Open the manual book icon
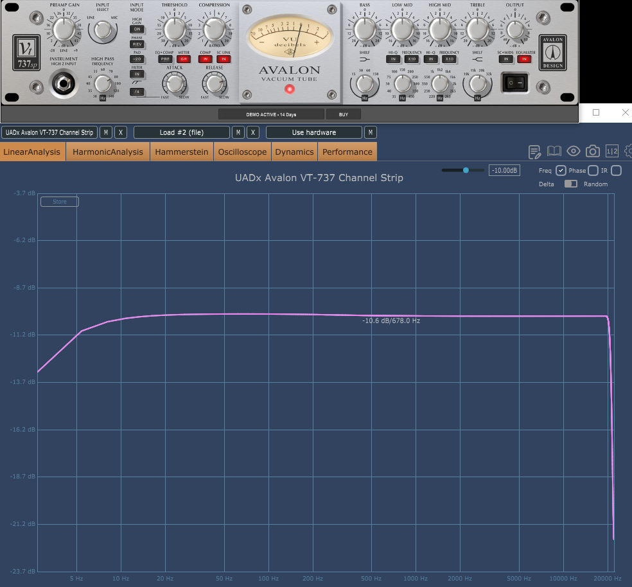Viewport: 632px width, 587px height. click(554, 152)
